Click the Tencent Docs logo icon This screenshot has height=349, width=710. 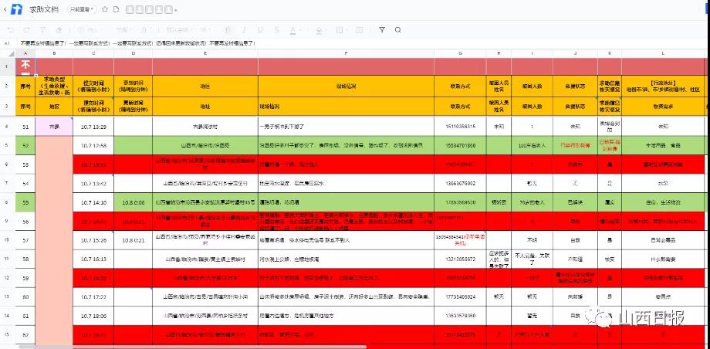click(15, 10)
